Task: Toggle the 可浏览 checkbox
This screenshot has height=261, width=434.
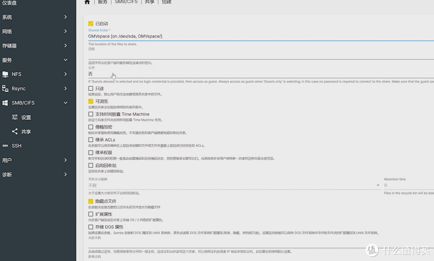Action: coord(90,101)
